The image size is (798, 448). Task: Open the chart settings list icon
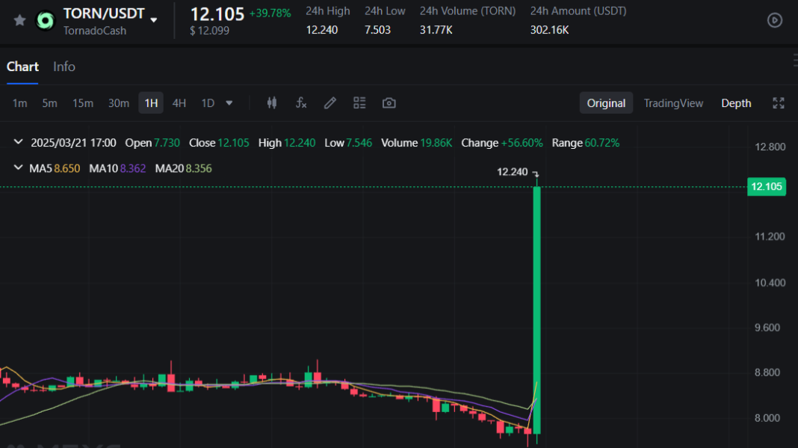point(359,103)
